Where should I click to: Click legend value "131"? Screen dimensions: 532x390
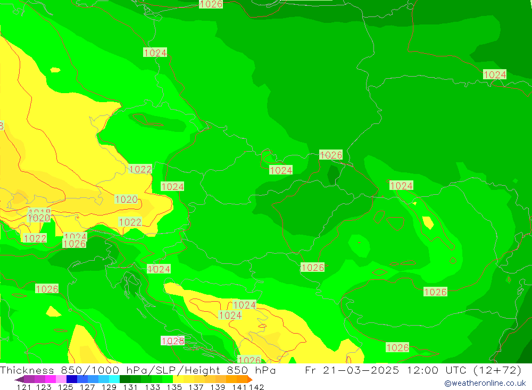[x=130, y=387]
